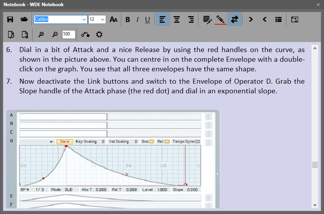Open the notebook settings gear
This screenshot has height=214, width=324.
[x=99, y=34]
